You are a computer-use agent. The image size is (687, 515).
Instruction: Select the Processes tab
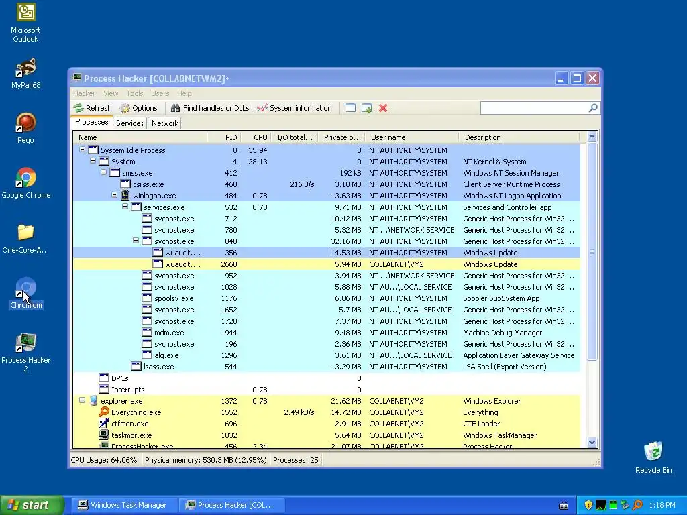pos(91,123)
